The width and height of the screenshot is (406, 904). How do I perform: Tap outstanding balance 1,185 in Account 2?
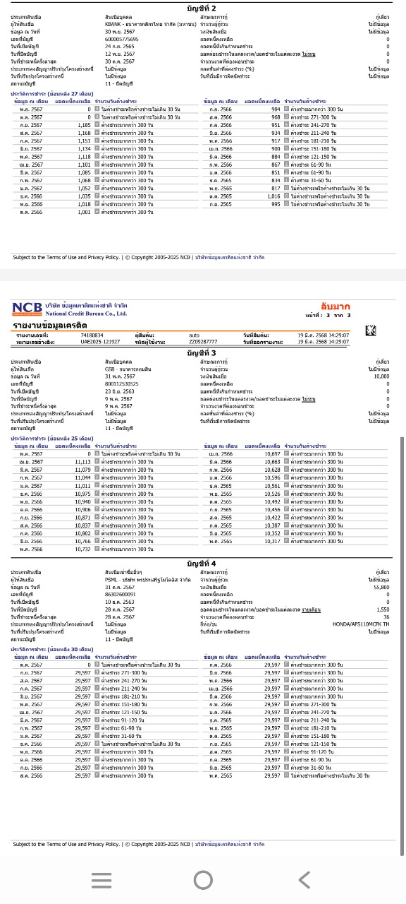coord(85,125)
